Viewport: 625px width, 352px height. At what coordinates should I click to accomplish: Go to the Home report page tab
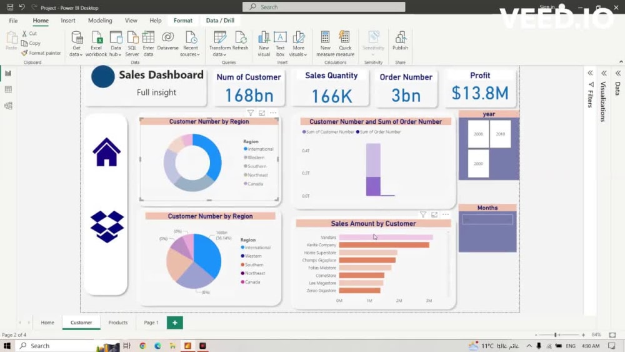(47, 323)
